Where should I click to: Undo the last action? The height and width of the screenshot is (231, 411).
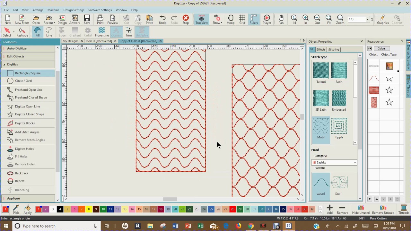pos(162,20)
